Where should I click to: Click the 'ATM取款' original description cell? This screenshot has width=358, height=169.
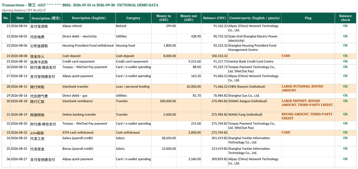[46, 133]
